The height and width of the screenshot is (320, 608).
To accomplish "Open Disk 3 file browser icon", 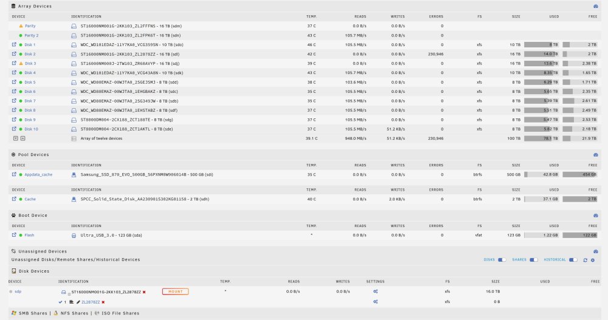I will point(14,63).
